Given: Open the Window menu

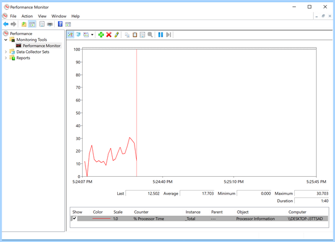Looking at the screenshot, I should [x=59, y=16].
